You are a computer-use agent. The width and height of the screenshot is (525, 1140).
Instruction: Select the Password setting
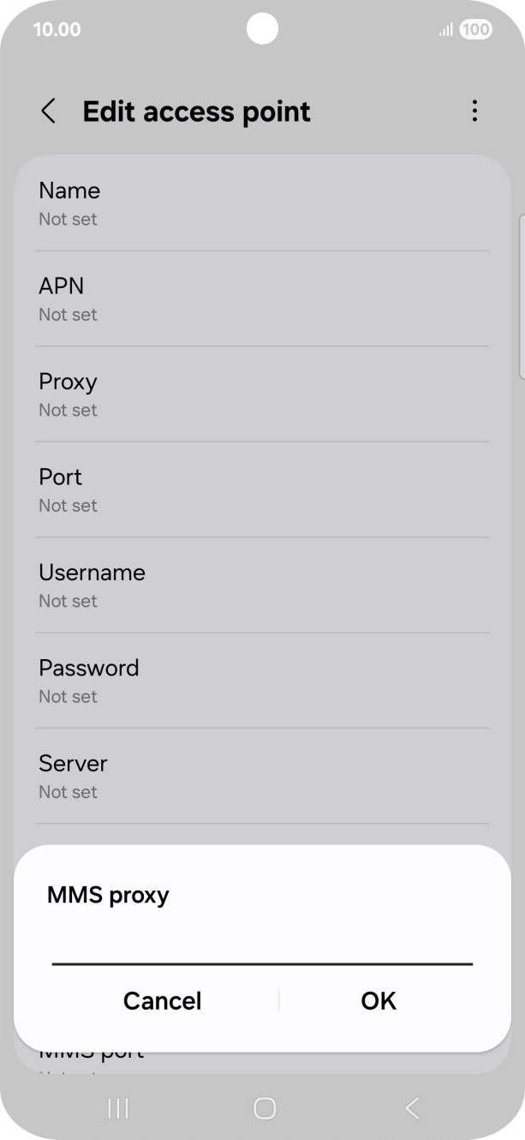click(x=262, y=680)
